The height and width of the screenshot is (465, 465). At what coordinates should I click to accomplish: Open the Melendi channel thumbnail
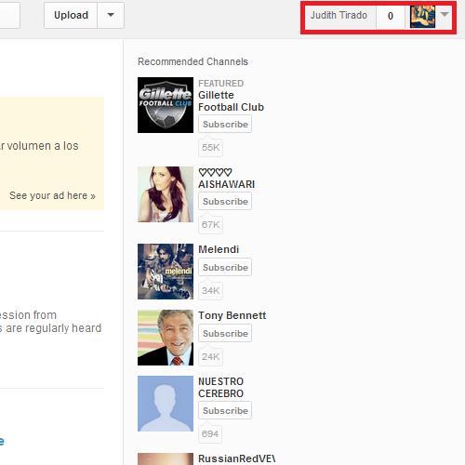click(x=166, y=272)
